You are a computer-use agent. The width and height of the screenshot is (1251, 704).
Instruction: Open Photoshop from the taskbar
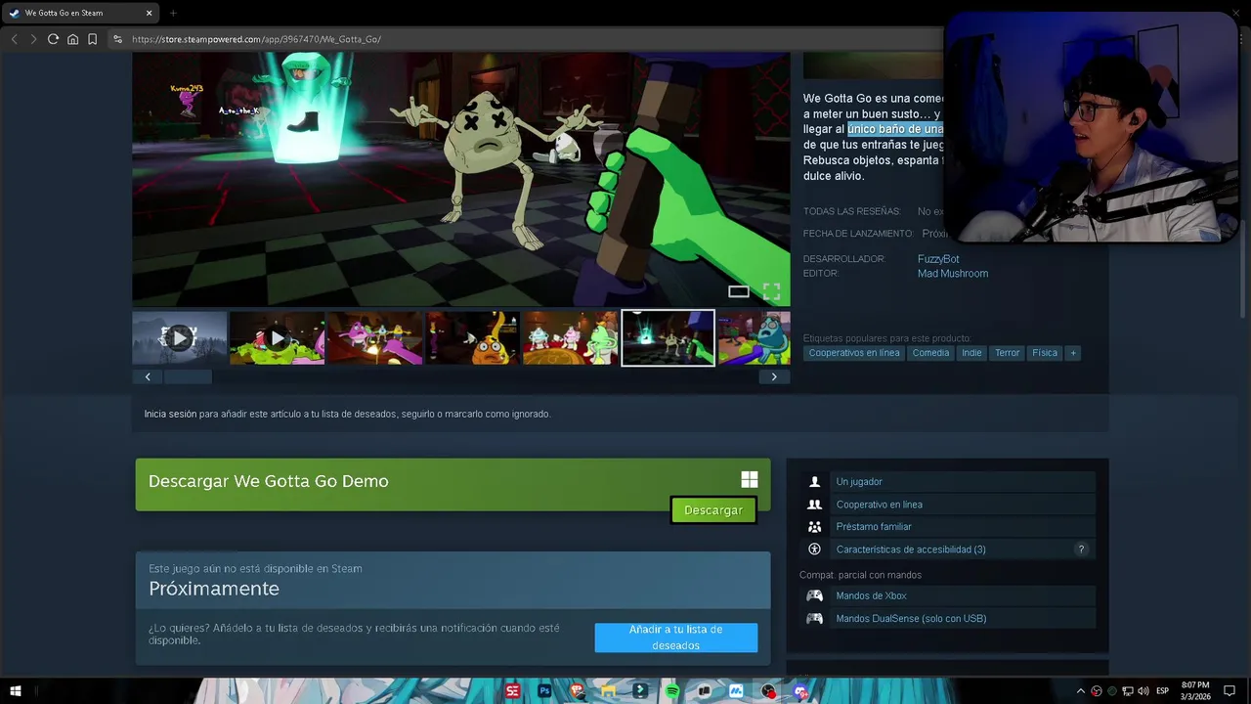click(544, 691)
